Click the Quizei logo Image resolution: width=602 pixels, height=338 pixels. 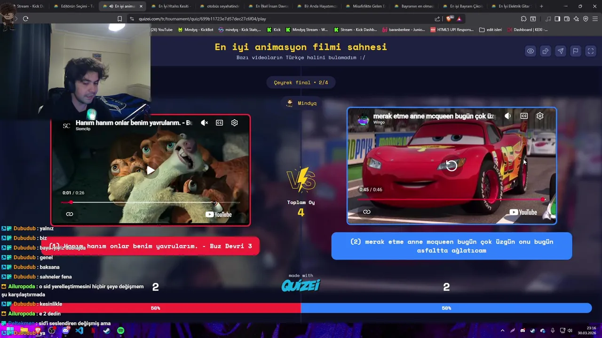301,285
